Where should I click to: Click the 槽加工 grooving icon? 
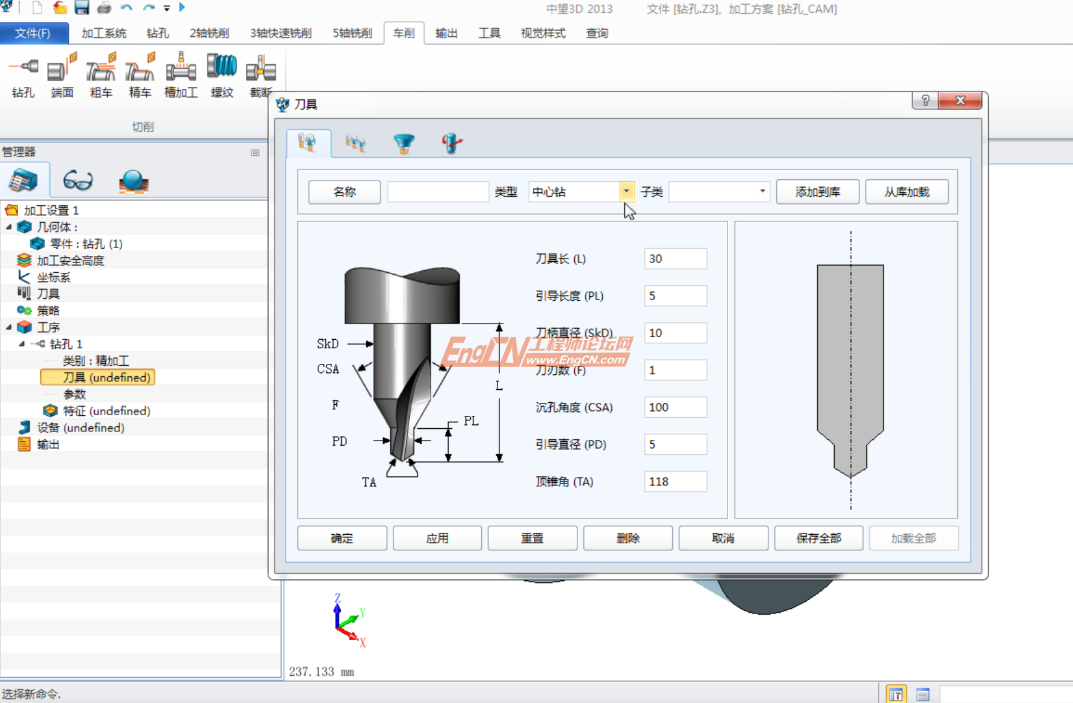point(180,75)
